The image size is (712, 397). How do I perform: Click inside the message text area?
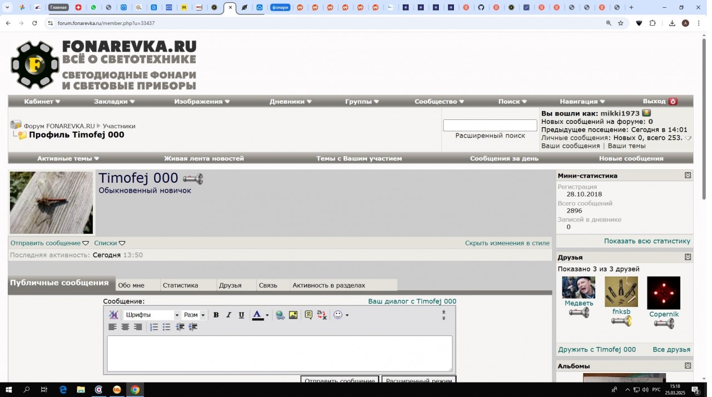click(x=279, y=353)
